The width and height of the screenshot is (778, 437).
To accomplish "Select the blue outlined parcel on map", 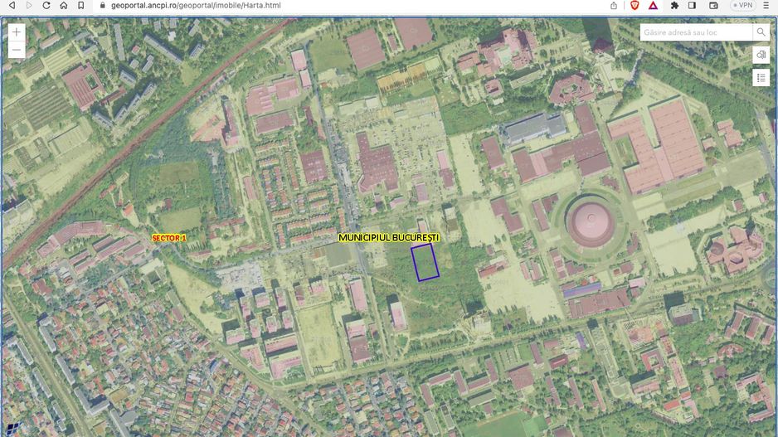I will tap(425, 263).
